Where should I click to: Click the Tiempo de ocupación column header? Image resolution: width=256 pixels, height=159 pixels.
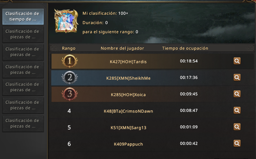[x=185, y=48]
